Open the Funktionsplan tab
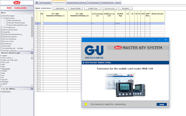Image resolution: width=186 pixels, height=116 pixels. click(x=94, y=3)
